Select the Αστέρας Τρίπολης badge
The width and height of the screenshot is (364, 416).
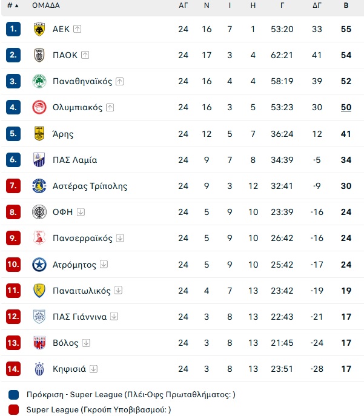pyautogui.click(x=39, y=186)
